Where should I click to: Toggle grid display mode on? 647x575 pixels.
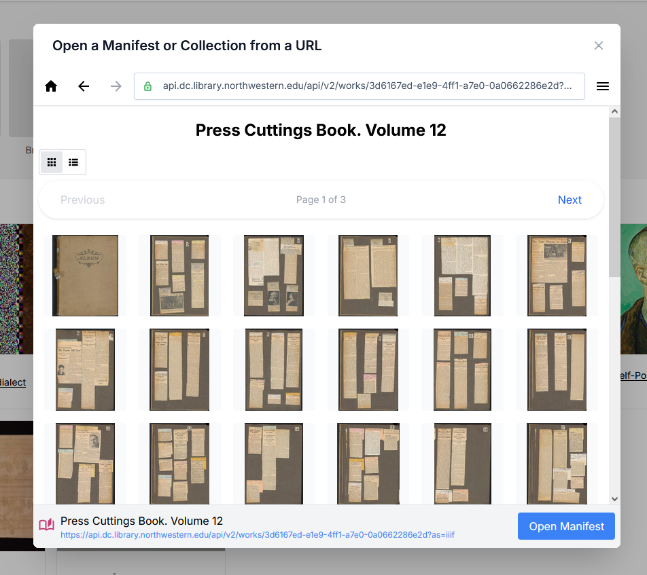tap(51, 162)
